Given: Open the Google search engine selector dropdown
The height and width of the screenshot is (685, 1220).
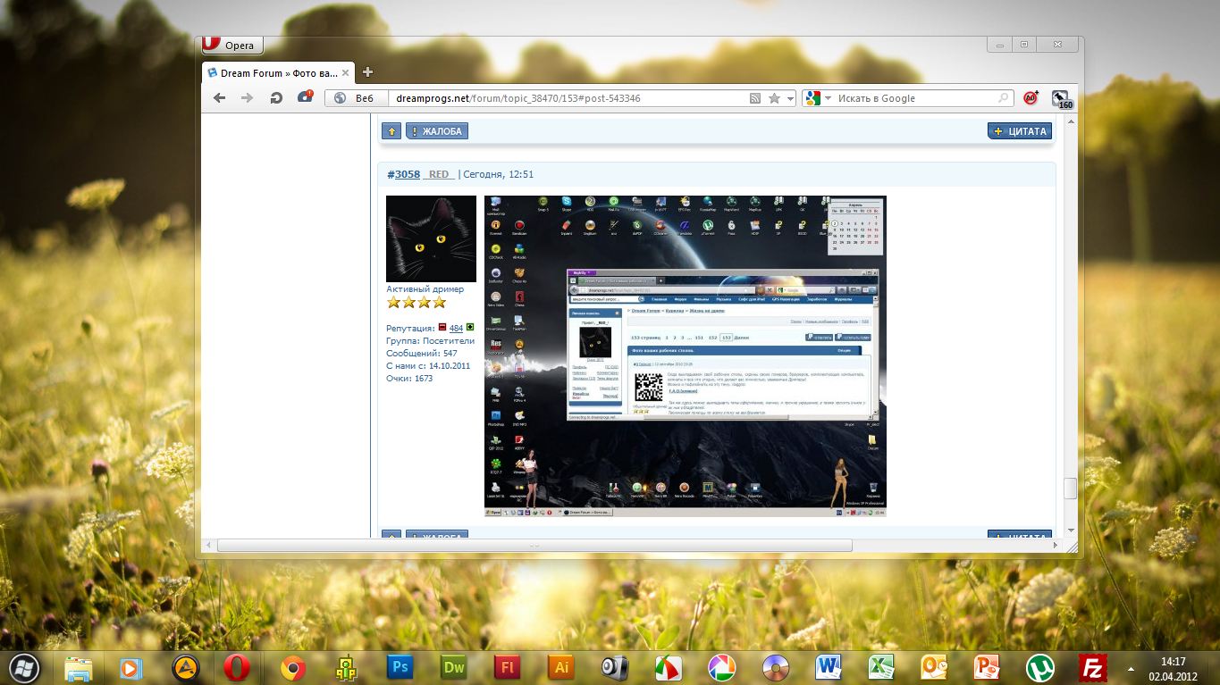Looking at the screenshot, I should [x=818, y=98].
